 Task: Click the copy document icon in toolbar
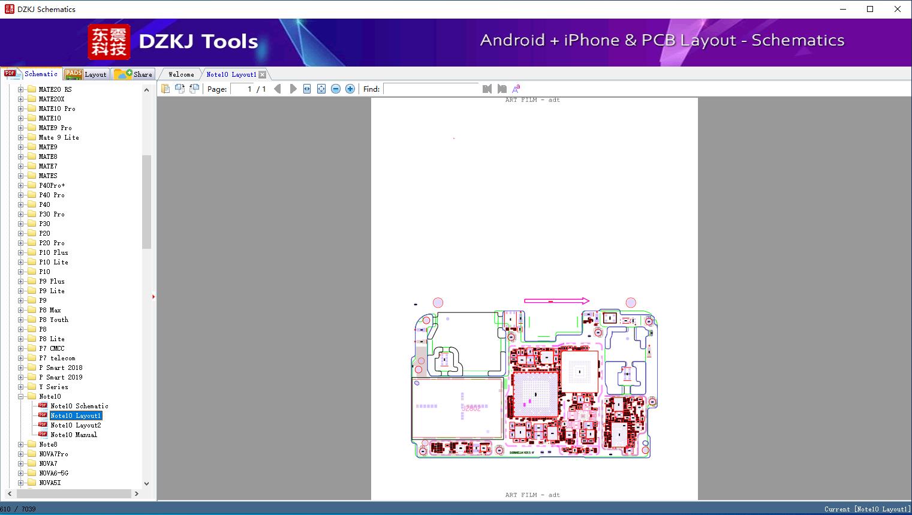click(x=165, y=89)
